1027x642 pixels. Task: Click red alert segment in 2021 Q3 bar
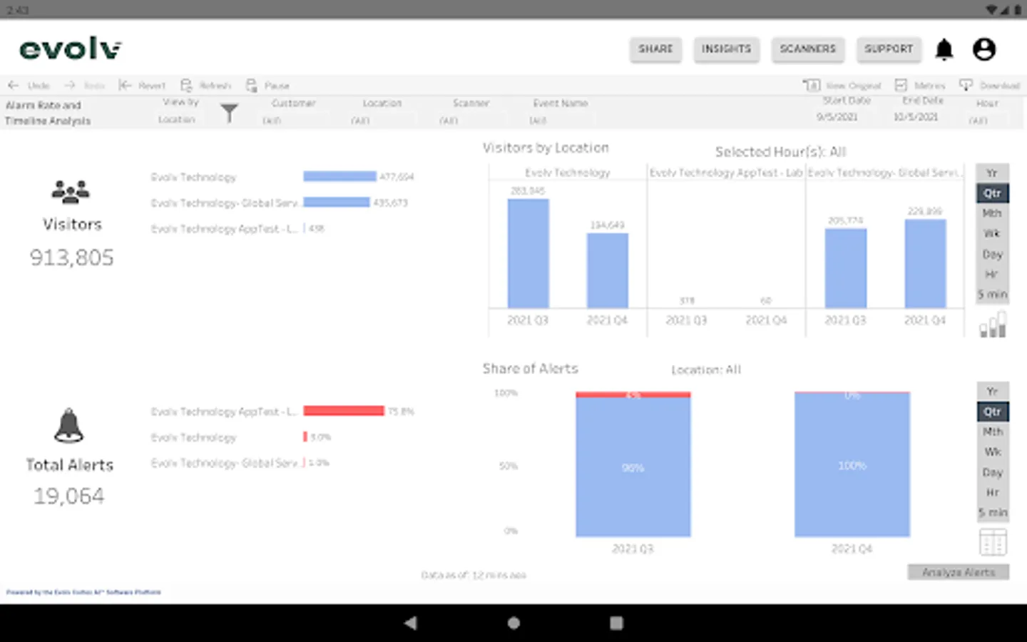(633, 394)
